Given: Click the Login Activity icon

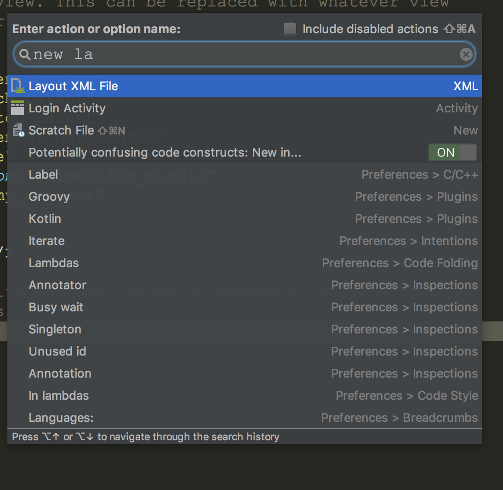Looking at the screenshot, I should pos(17,108).
